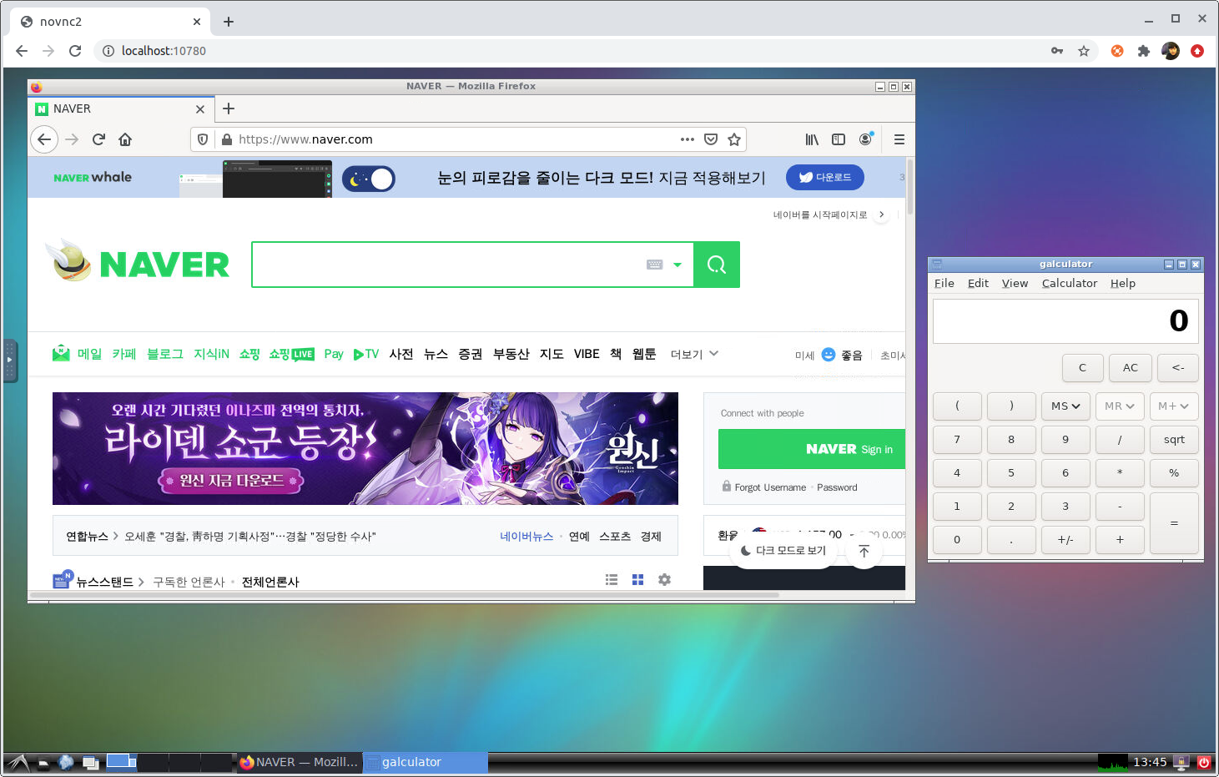1219x777 pixels.
Task: Open M+ memory add dropdown
Action: coord(1174,406)
